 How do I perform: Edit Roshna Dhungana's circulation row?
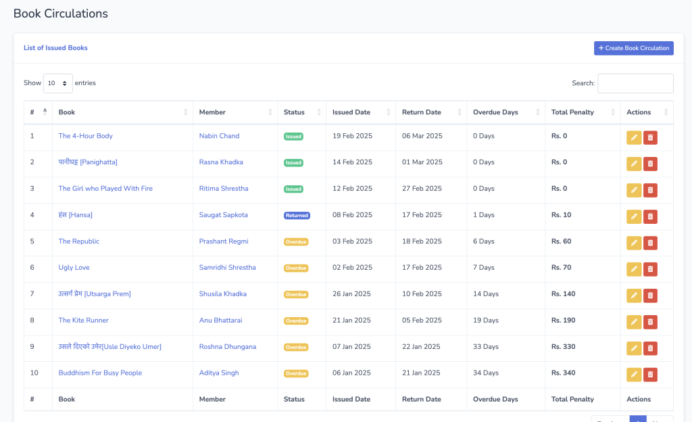634,348
